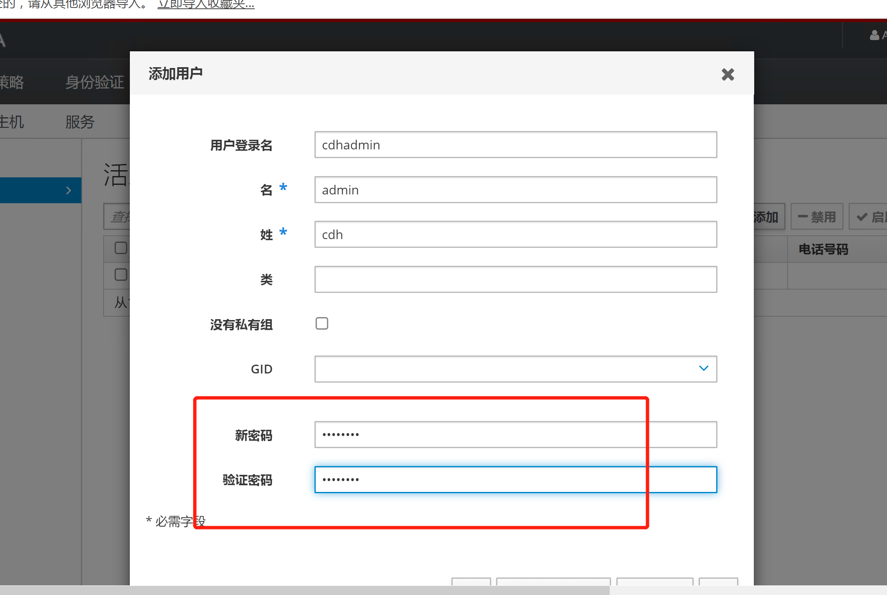Click the 添加 button in background page

[x=769, y=217]
